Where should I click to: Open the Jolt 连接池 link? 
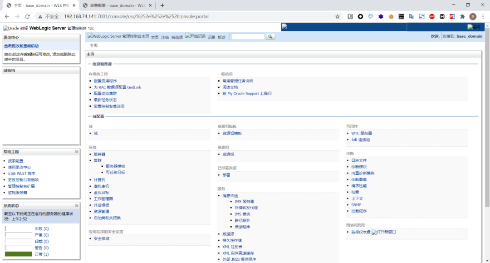[x=360, y=140]
